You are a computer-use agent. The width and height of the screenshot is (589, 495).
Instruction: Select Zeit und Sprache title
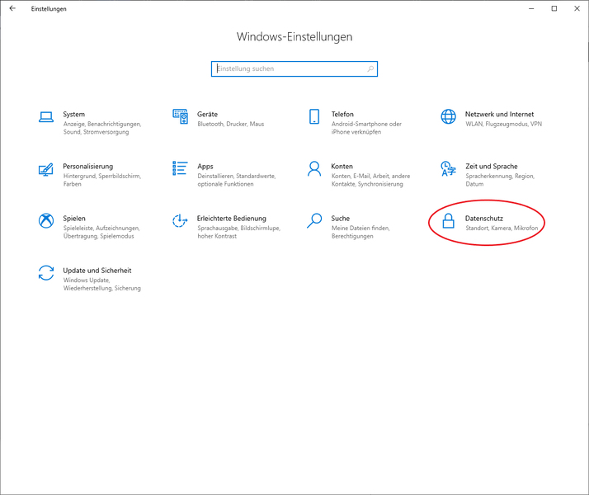pos(492,167)
